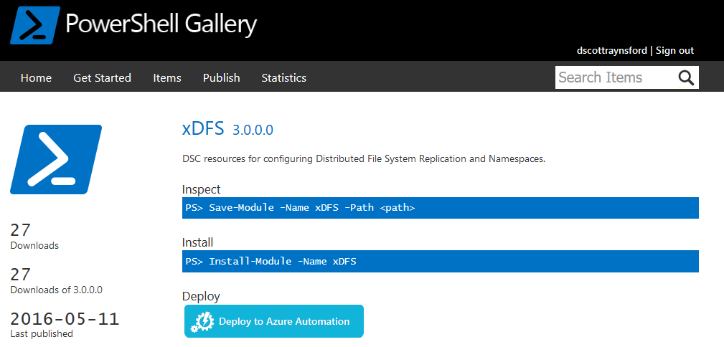Image resolution: width=724 pixels, height=347 pixels.
Task: Click the search magnifier icon
Action: [686, 77]
